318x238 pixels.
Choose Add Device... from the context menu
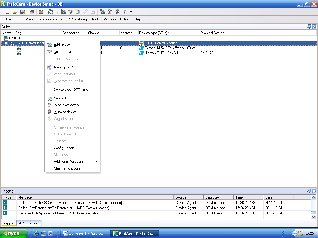pyautogui.click(x=72, y=45)
